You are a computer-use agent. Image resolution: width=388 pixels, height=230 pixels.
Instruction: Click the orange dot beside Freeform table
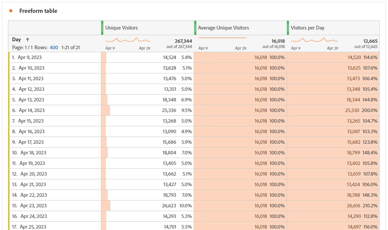[x=11, y=11]
